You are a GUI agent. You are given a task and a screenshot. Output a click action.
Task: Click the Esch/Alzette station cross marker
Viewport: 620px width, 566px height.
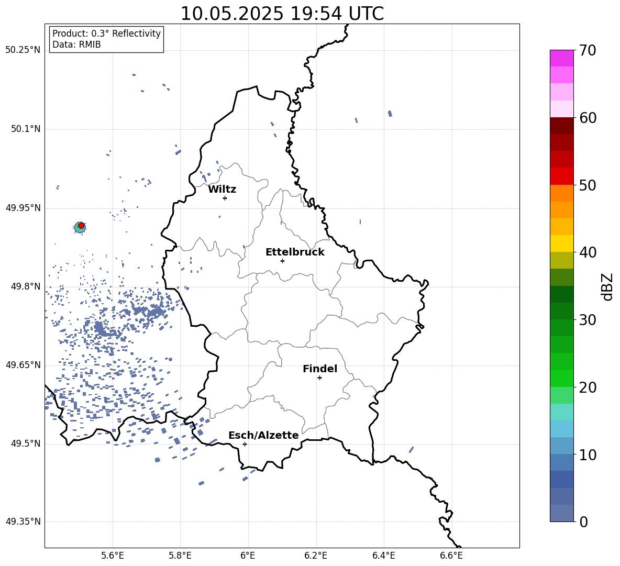245,444
